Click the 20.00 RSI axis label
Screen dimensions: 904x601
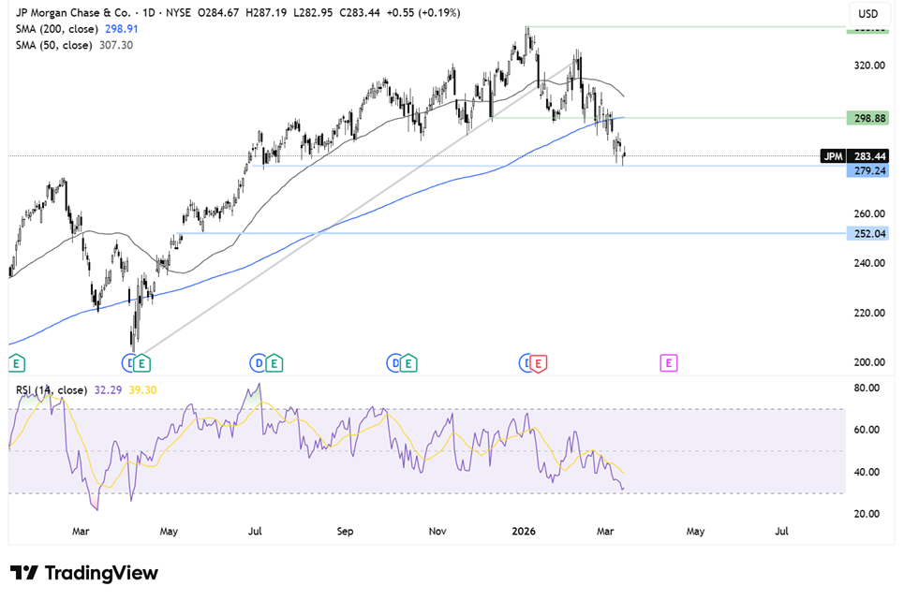(867, 514)
